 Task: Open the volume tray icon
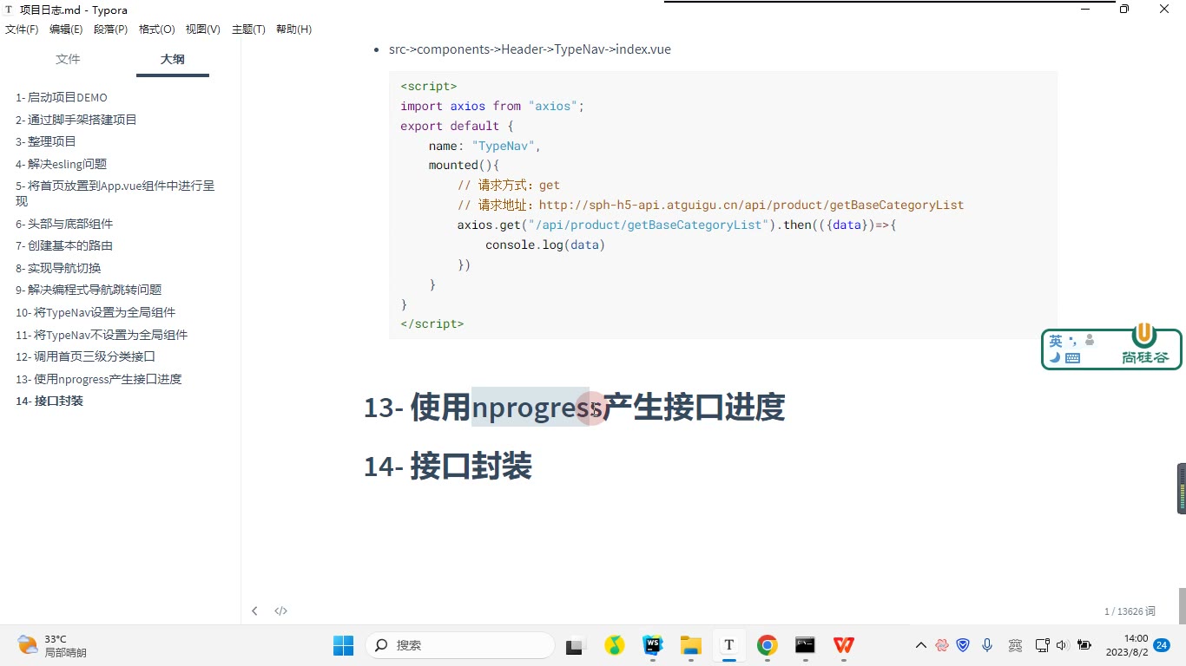coord(1062,645)
